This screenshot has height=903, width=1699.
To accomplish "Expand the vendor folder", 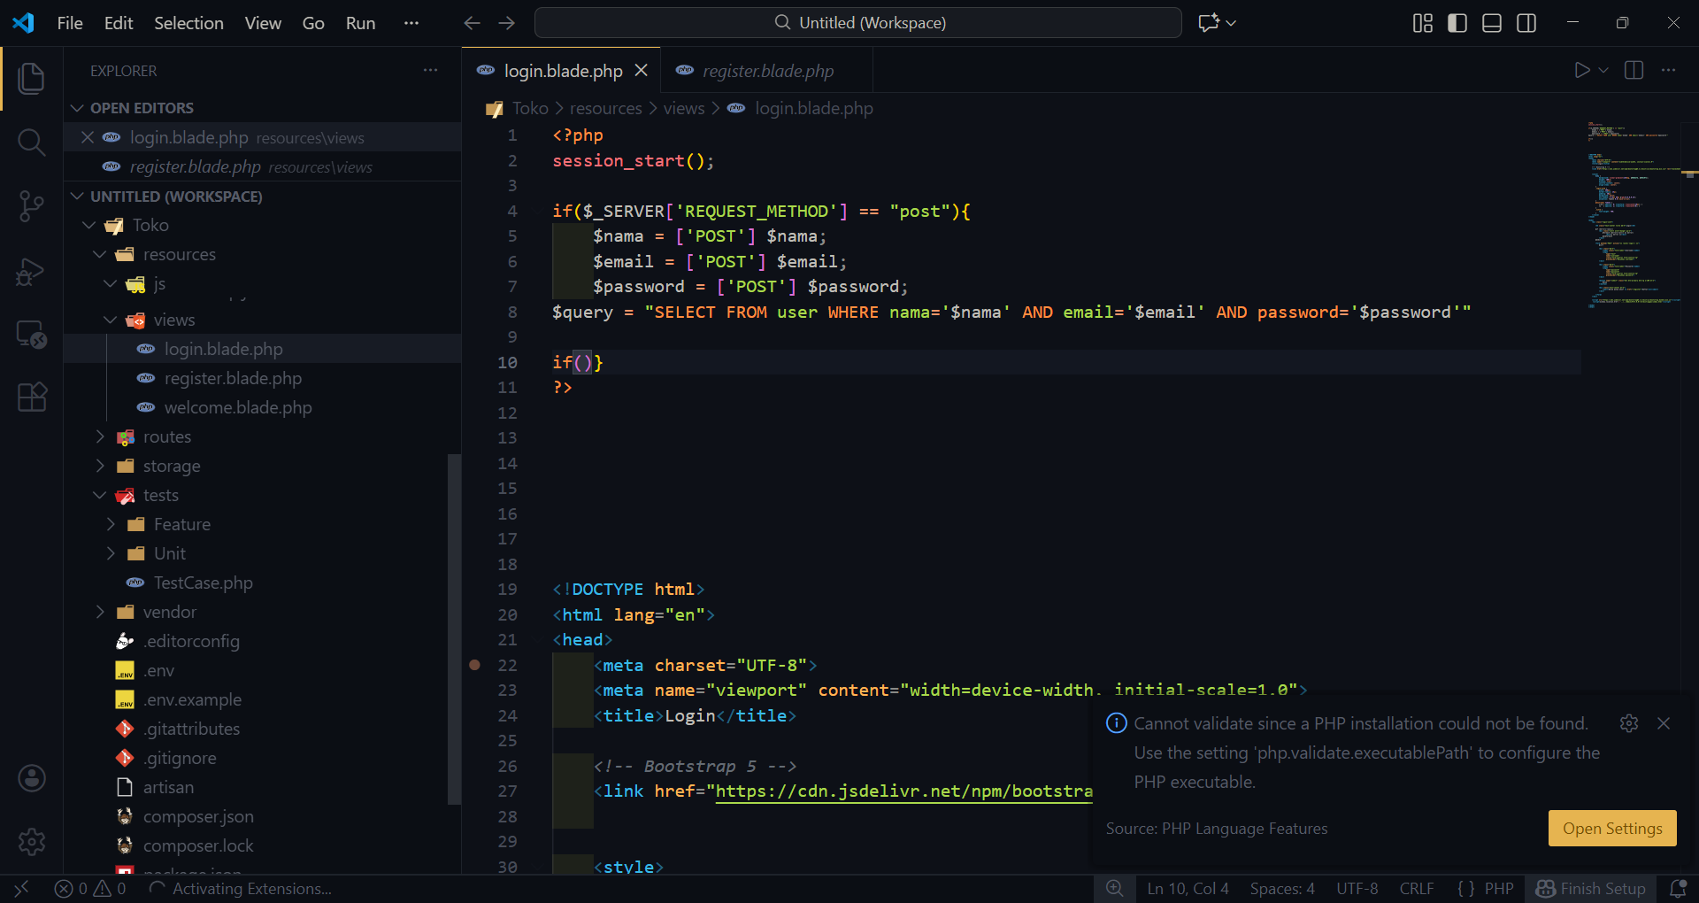I will coord(99,612).
